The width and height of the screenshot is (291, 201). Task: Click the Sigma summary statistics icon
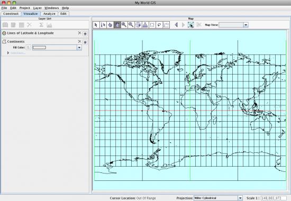pos(41,25)
